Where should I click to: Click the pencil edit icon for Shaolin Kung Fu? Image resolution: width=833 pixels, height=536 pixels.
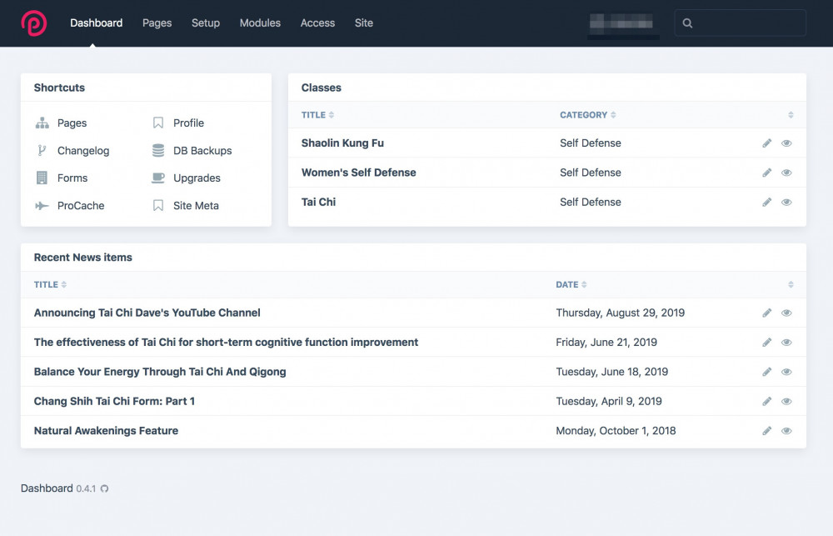767,143
